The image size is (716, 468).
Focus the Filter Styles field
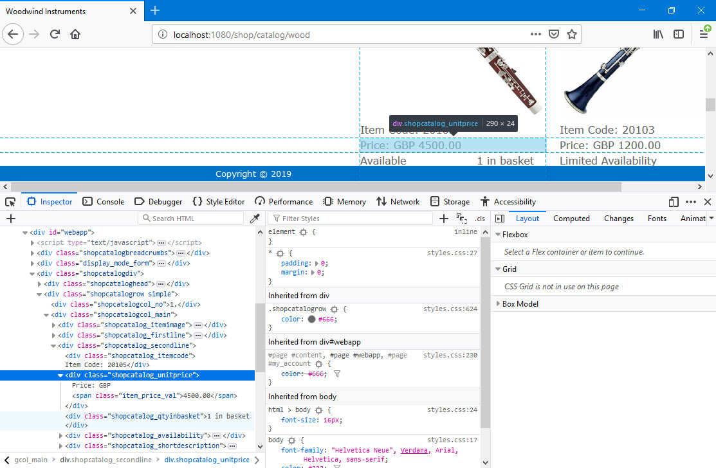click(350, 219)
